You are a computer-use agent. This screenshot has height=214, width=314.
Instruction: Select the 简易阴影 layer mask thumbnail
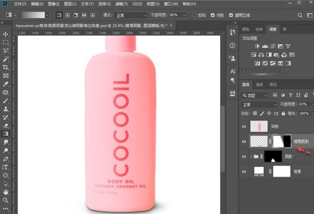point(282,141)
